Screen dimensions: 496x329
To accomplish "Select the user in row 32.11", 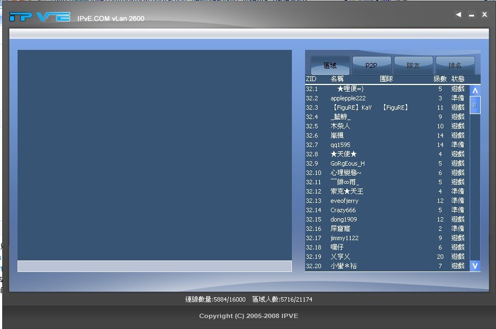I will click(x=387, y=182).
